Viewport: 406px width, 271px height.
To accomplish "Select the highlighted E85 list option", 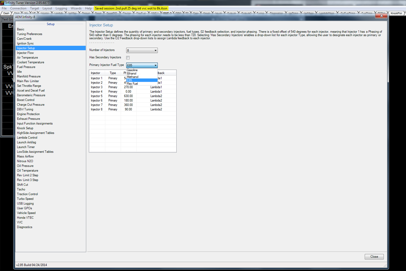I will pos(142,80).
